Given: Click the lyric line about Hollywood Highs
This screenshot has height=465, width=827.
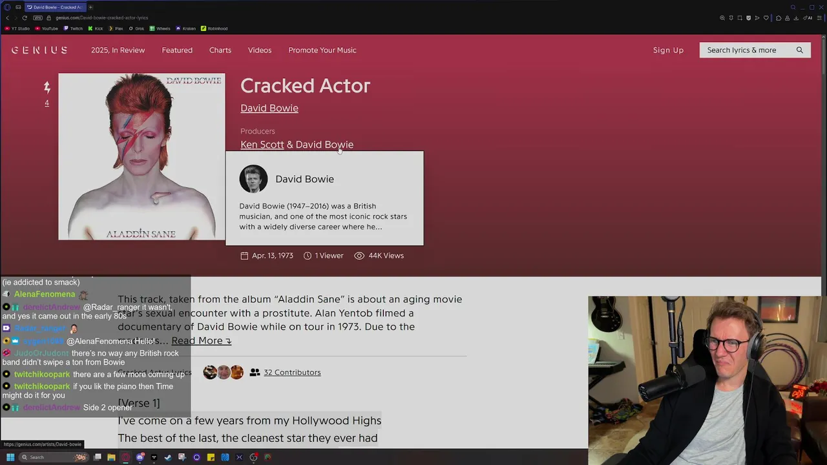Looking at the screenshot, I should [249, 420].
